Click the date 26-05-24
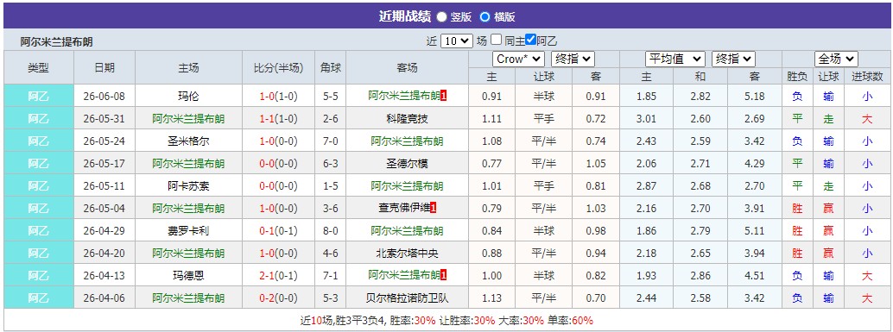The width and height of the screenshot is (893, 332). click(x=104, y=141)
